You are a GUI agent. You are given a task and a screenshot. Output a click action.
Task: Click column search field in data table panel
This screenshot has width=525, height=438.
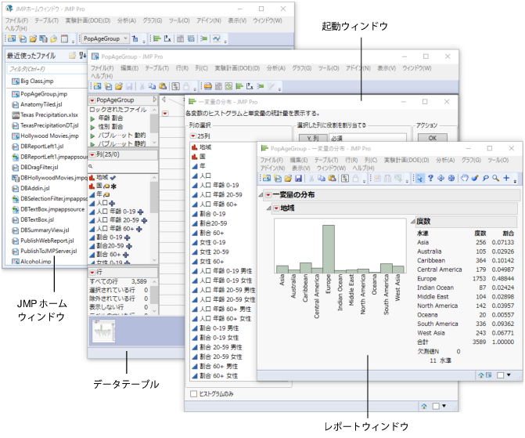coord(123,166)
